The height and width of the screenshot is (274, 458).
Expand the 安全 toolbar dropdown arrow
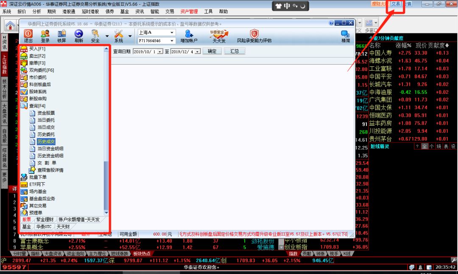tap(107, 36)
